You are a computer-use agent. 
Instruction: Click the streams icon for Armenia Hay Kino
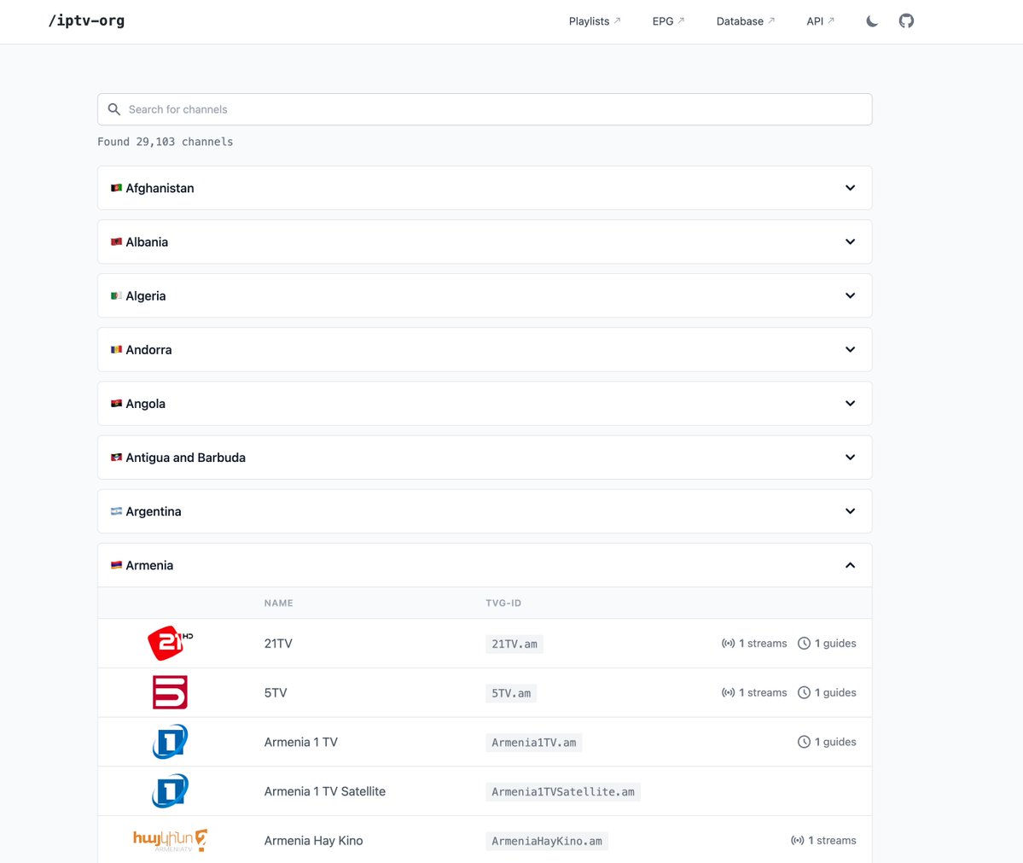[x=797, y=841]
